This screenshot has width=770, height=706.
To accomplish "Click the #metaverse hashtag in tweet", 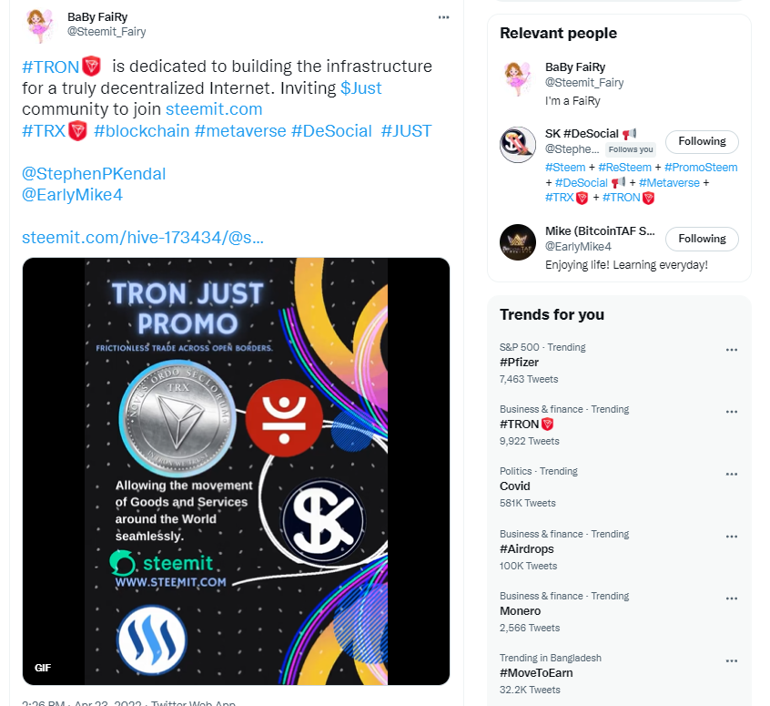I will click(240, 131).
